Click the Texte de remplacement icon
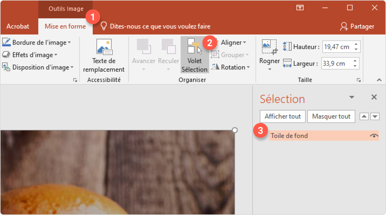 click(104, 47)
